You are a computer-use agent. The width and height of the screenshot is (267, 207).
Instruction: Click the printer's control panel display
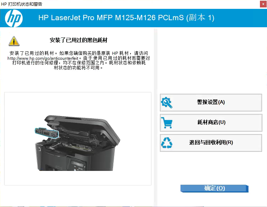(x=78, y=164)
